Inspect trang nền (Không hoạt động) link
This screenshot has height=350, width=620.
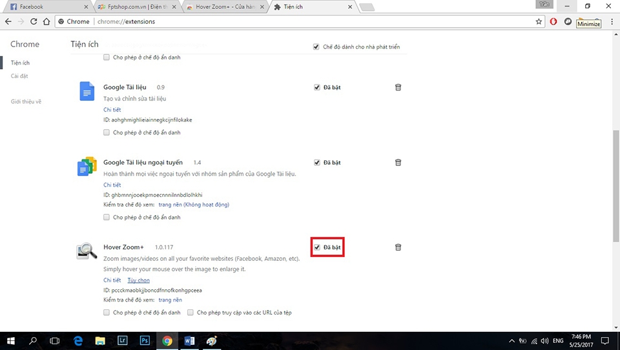click(x=194, y=205)
